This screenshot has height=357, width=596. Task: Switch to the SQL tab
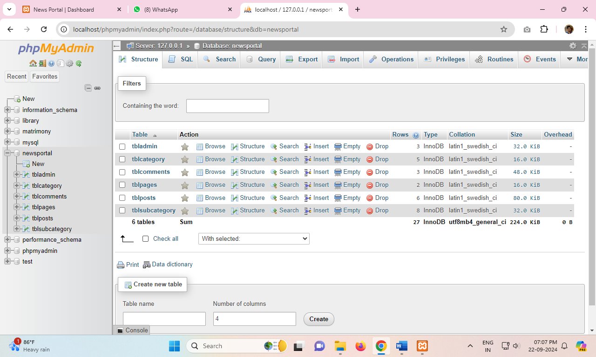[x=182, y=59]
